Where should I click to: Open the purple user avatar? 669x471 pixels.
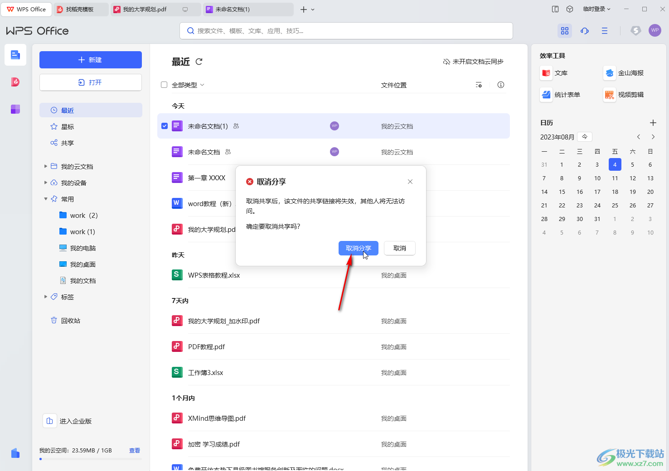[655, 30]
